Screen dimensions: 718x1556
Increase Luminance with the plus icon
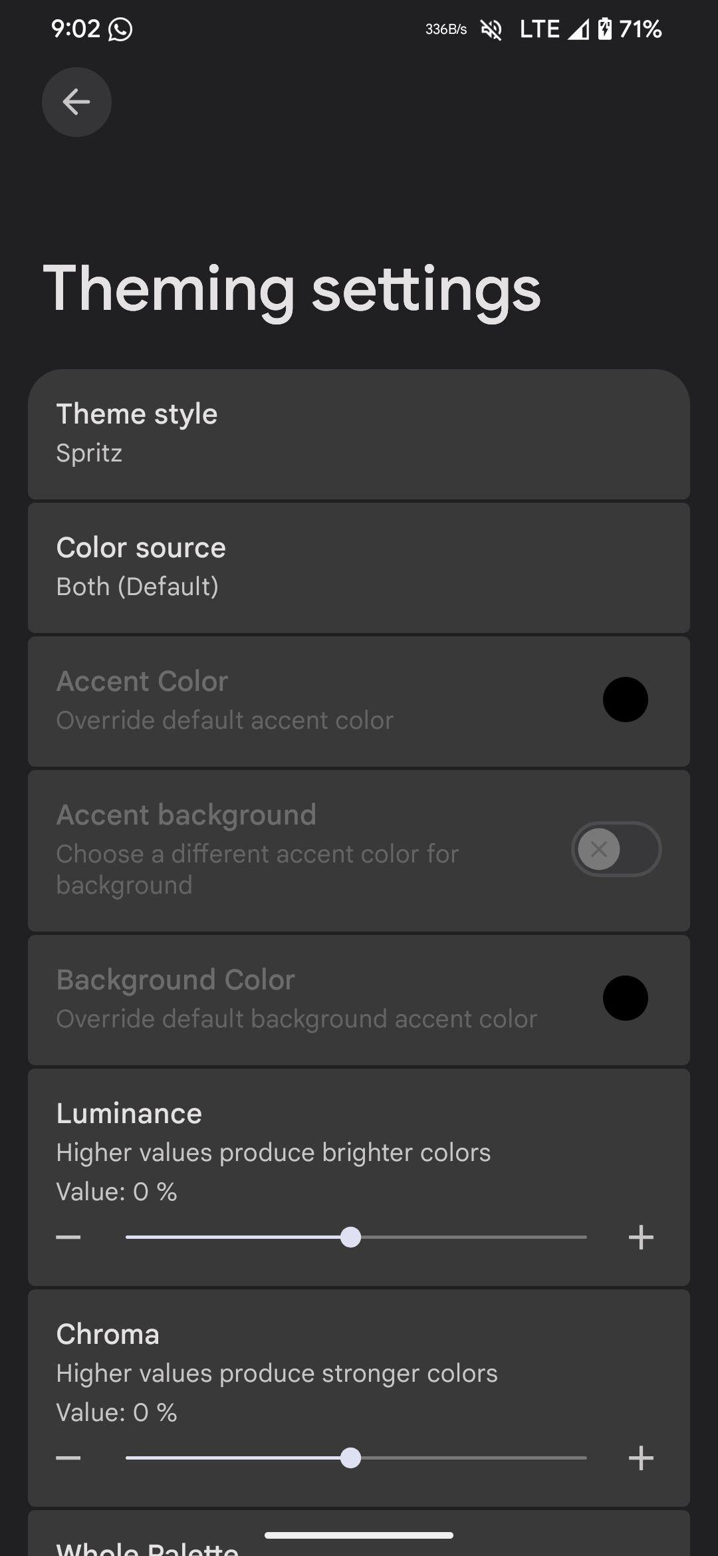tap(641, 1237)
